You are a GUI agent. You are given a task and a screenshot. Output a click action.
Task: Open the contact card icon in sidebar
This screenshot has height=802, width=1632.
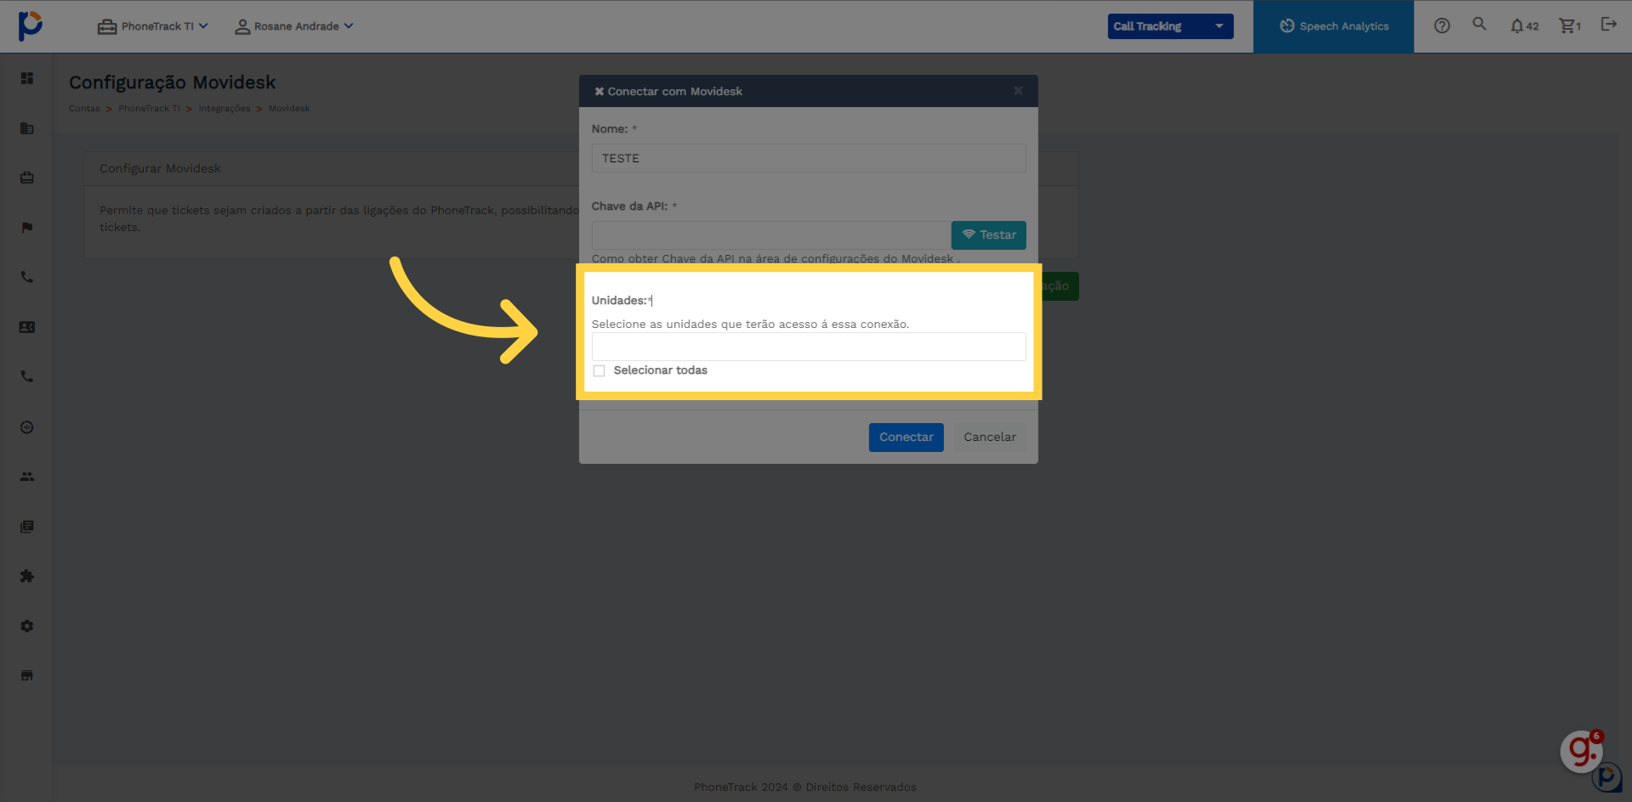click(x=27, y=327)
